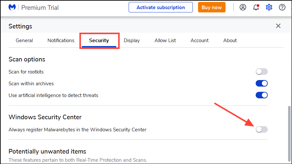The height and width of the screenshot is (164, 292).
Task: Open the account profile icon
Action: [x=243, y=7]
